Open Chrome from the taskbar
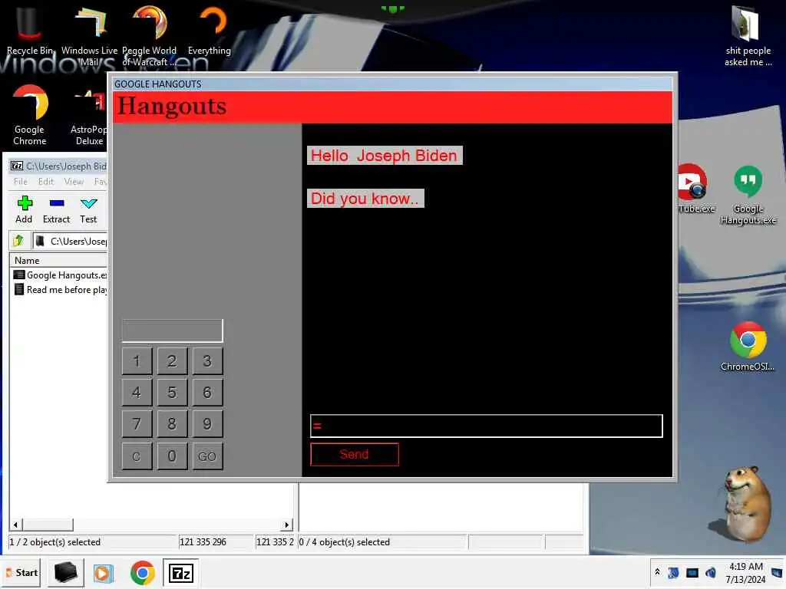The width and height of the screenshot is (786, 589). (x=142, y=573)
